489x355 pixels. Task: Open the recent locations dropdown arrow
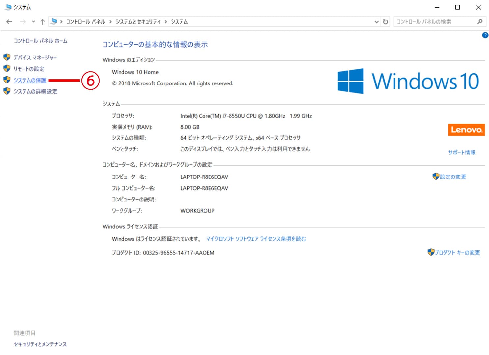coord(33,22)
